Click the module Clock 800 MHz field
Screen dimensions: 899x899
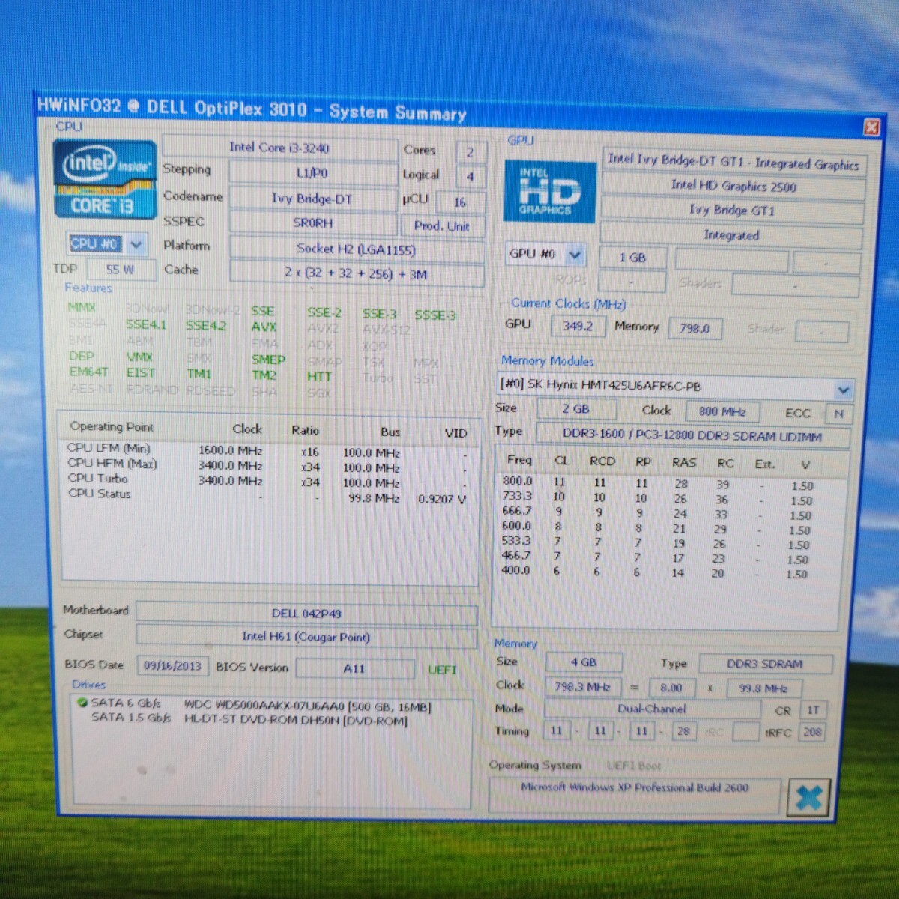point(722,411)
